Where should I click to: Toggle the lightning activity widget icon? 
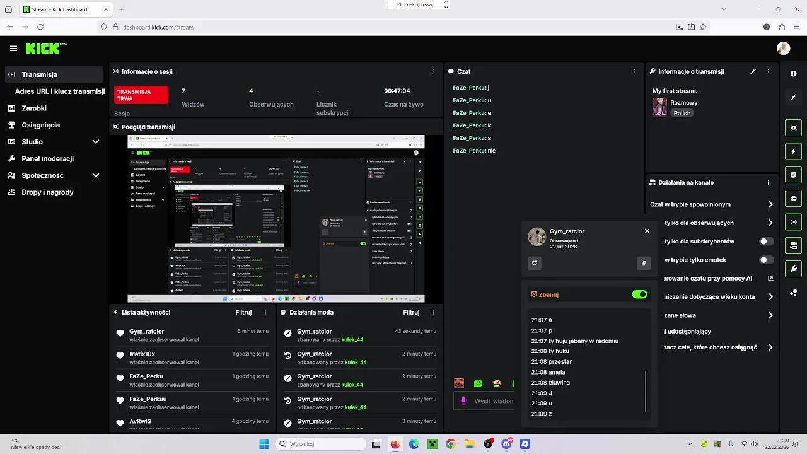(x=793, y=151)
